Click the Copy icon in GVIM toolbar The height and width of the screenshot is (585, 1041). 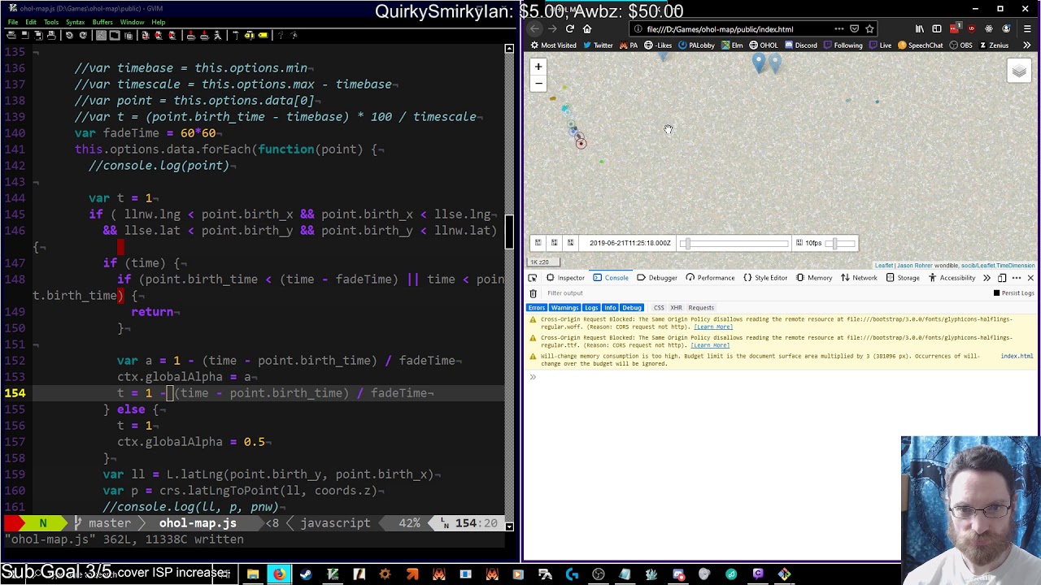[x=115, y=35]
